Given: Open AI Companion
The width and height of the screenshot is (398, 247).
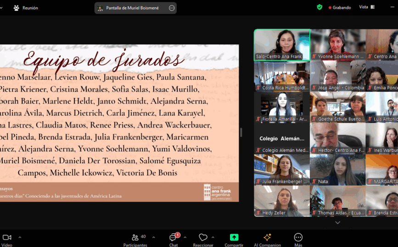Looking at the screenshot, I should [x=267, y=238].
